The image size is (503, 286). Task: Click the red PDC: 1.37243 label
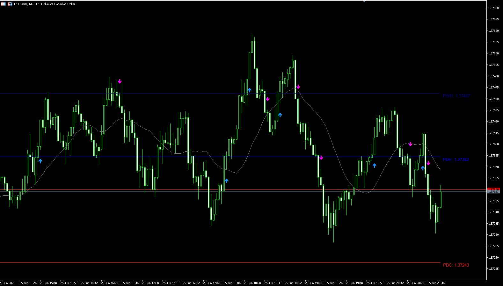click(x=456, y=265)
